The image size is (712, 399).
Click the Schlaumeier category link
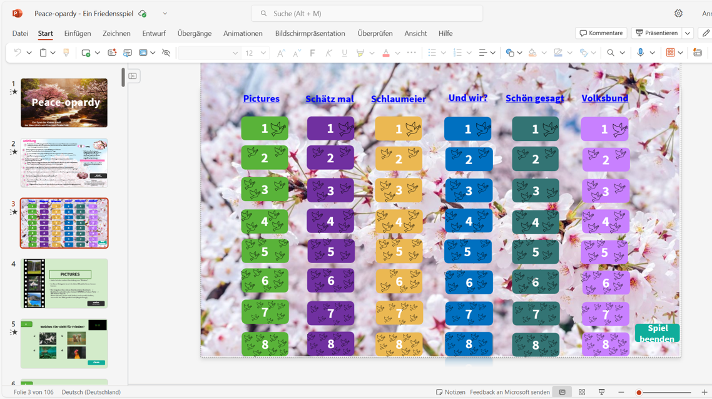tap(398, 99)
